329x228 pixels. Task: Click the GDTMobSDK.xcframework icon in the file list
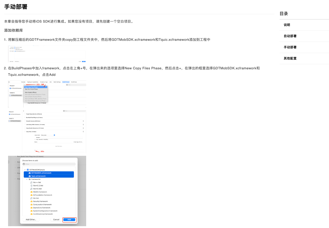[30, 173]
